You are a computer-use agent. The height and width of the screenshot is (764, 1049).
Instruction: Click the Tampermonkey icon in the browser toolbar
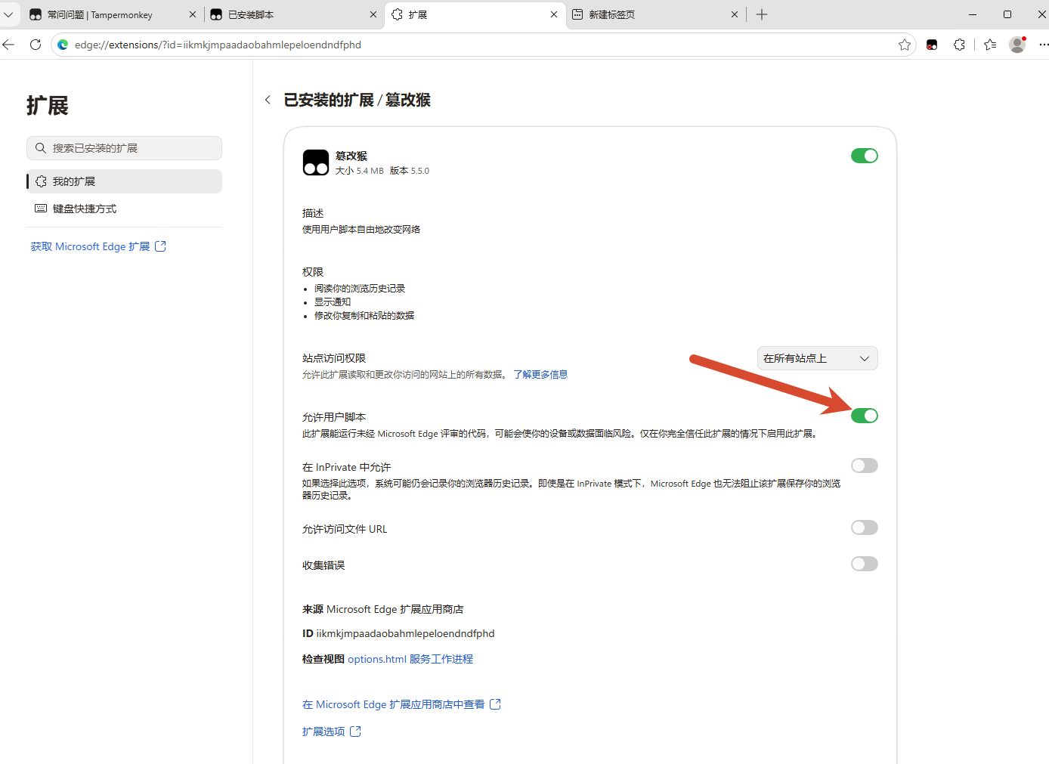(x=932, y=45)
